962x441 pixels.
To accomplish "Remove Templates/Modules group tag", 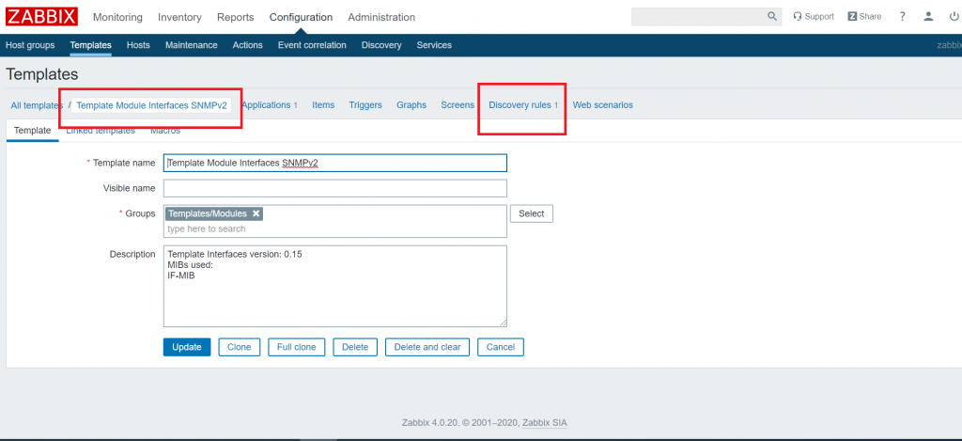I will [256, 213].
